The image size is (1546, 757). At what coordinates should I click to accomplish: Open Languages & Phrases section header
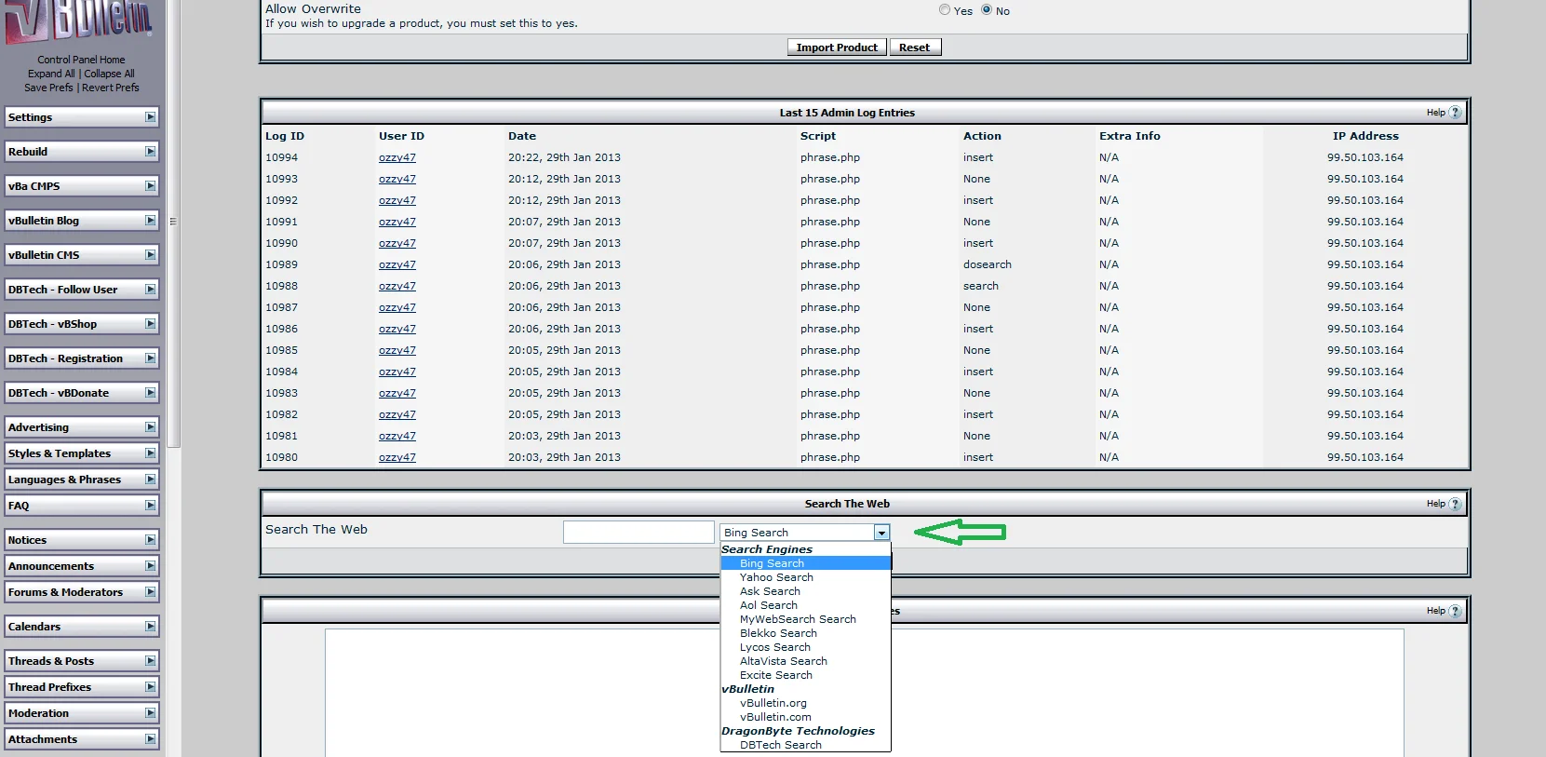pos(82,480)
